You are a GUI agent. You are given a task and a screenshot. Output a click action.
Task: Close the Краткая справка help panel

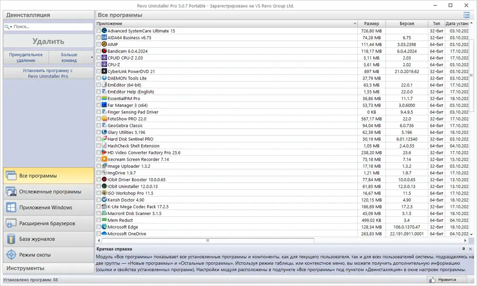470,249
